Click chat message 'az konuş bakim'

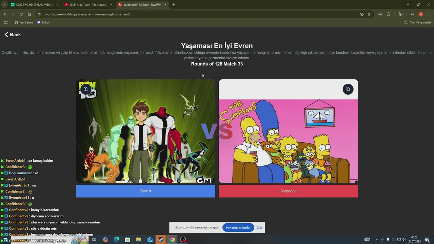tap(41, 161)
